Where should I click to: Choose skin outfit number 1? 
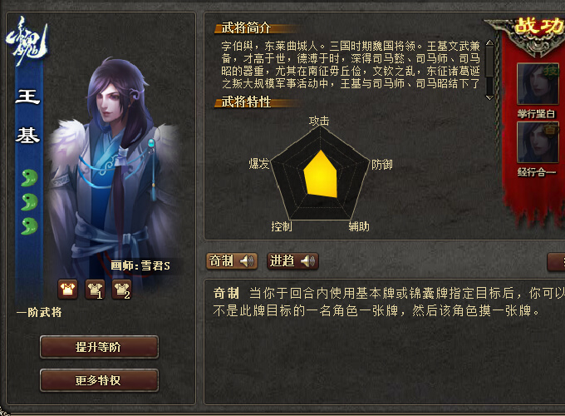click(x=95, y=290)
